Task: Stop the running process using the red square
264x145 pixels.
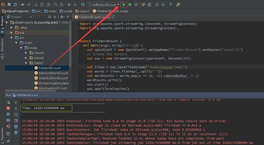Action: point(8,108)
